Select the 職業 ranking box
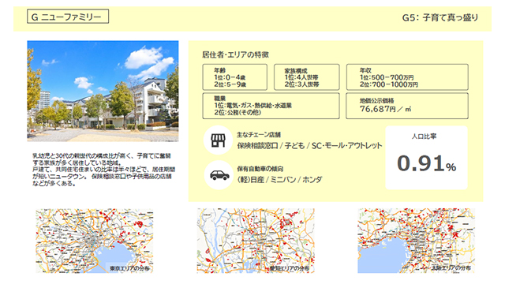The height and width of the screenshot is (284, 505). (271, 106)
